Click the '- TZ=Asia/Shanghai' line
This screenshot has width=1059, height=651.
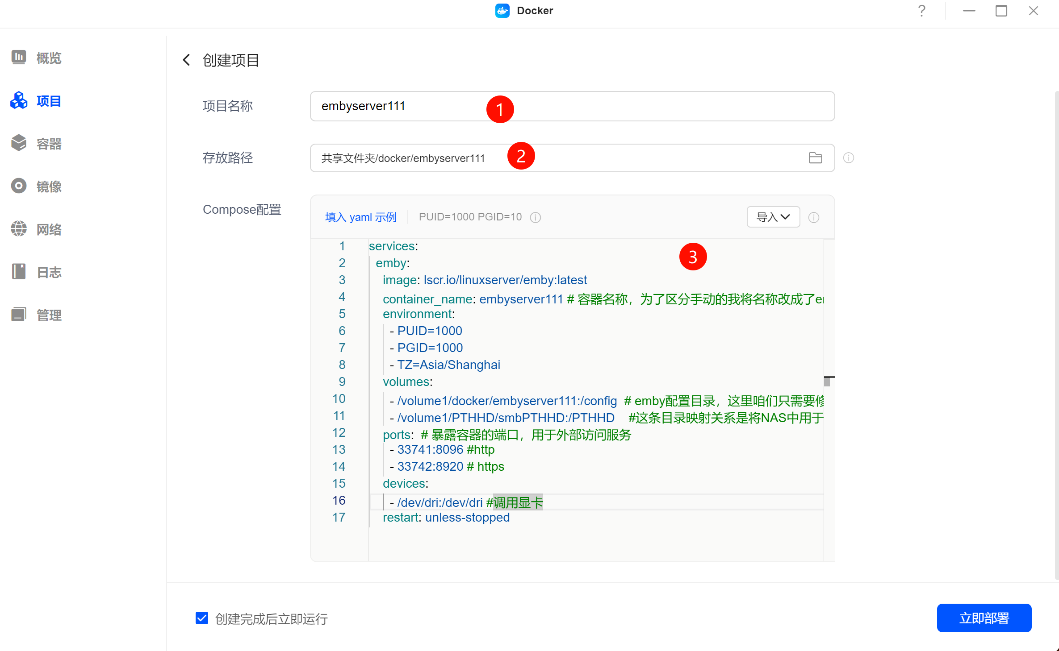[x=445, y=365]
